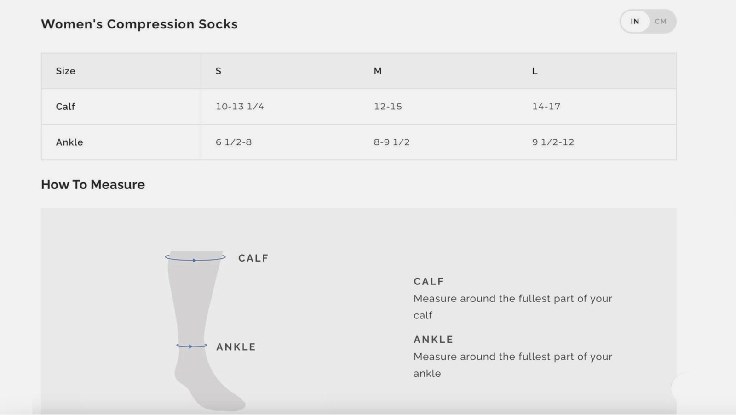
Task: Click the 9 1/2-12 ankle measurement cell
Action: tap(597, 142)
